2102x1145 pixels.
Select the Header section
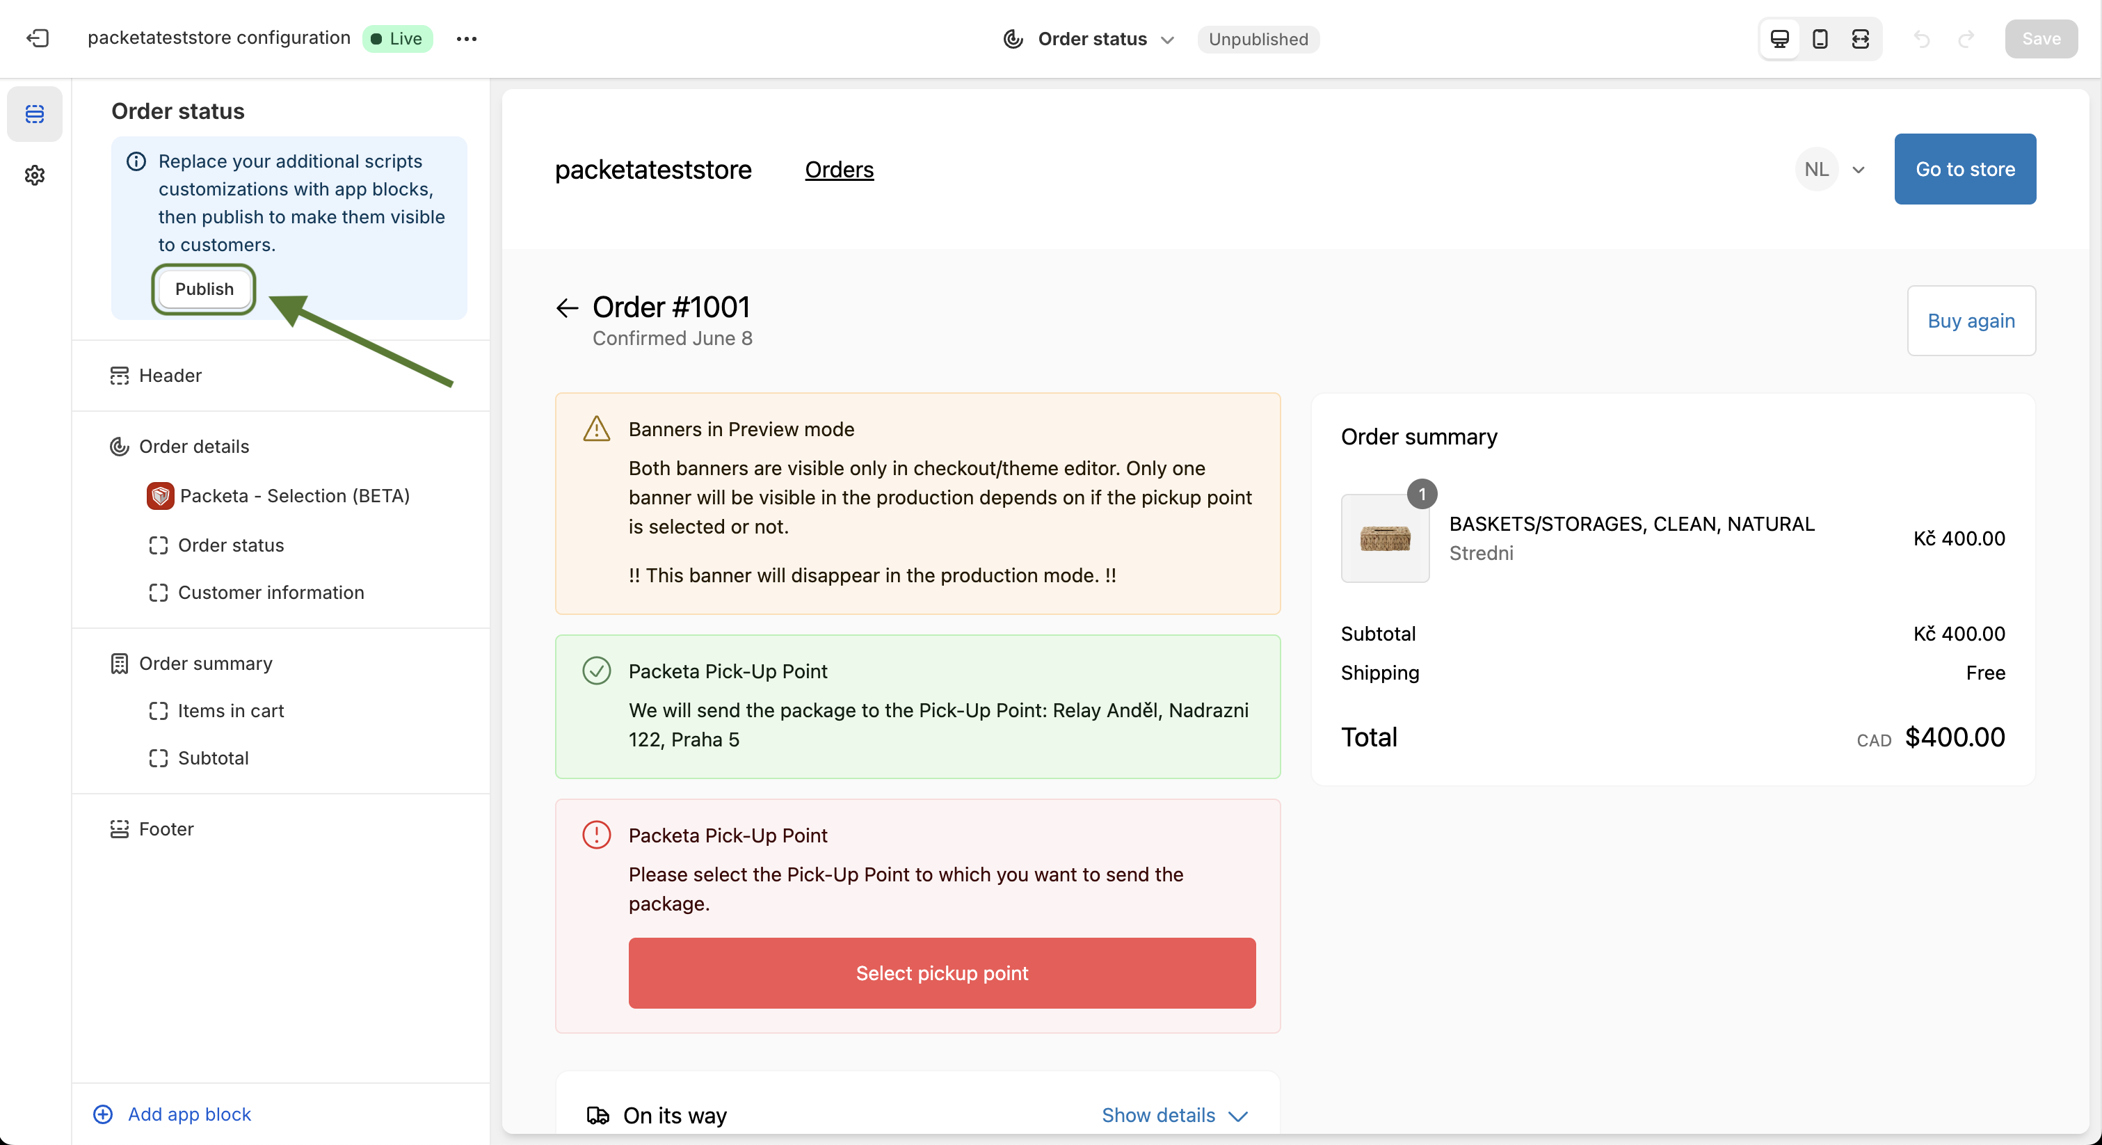281,376
